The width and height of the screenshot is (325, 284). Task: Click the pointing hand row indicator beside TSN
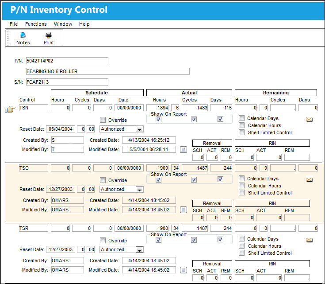pos(10,109)
